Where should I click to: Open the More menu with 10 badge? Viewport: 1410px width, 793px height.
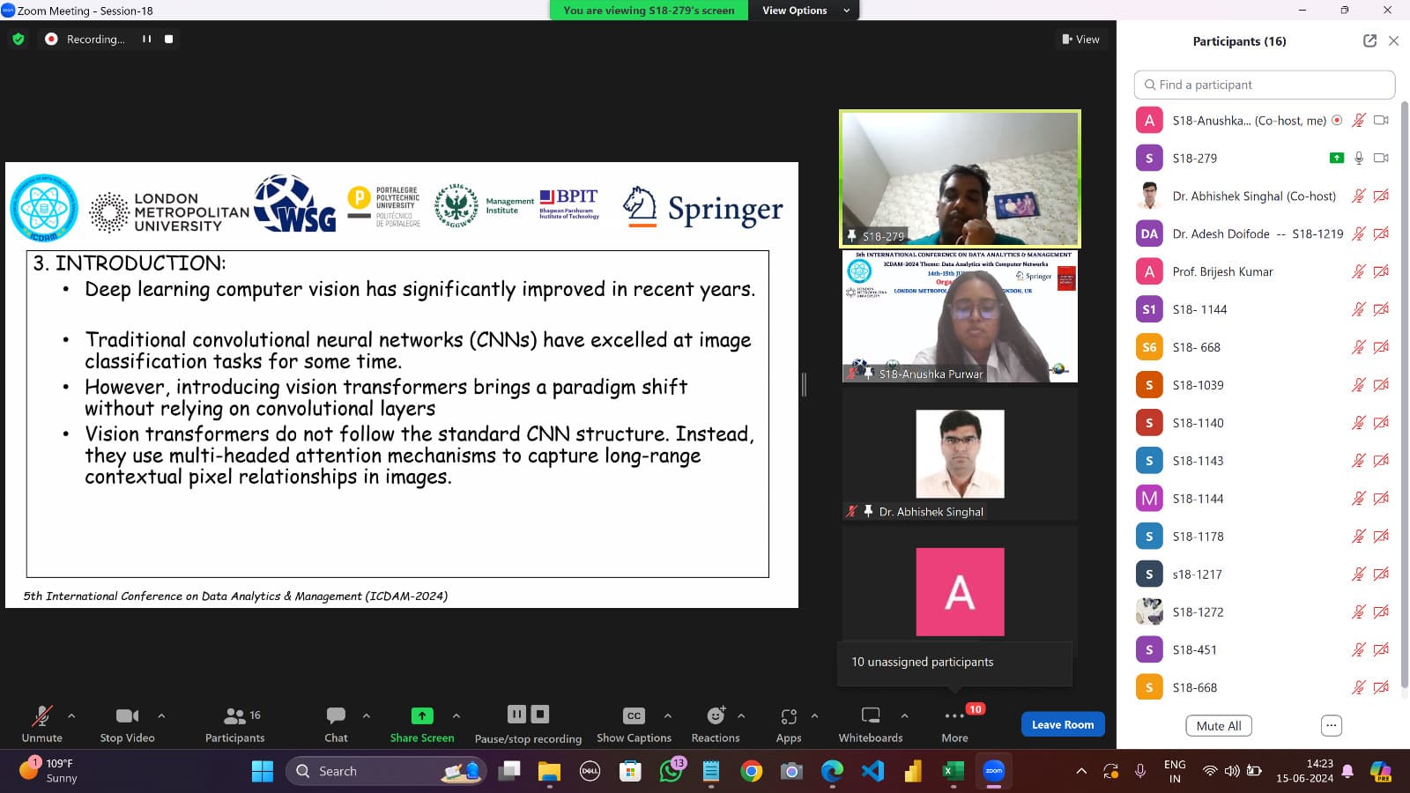pos(954,715)
